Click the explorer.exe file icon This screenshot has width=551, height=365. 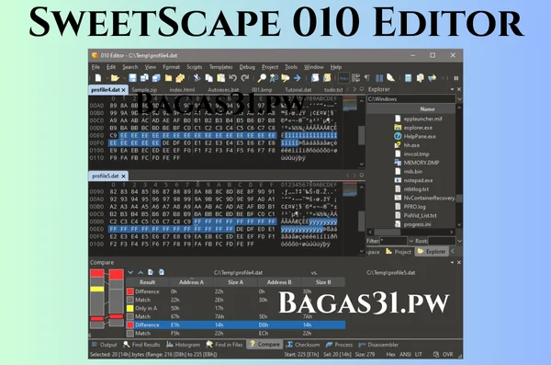[398, 128]
